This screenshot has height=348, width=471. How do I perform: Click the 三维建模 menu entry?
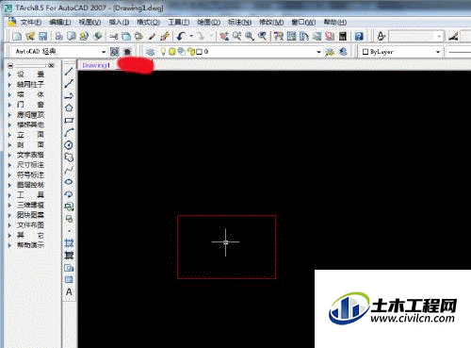[30, 205]
